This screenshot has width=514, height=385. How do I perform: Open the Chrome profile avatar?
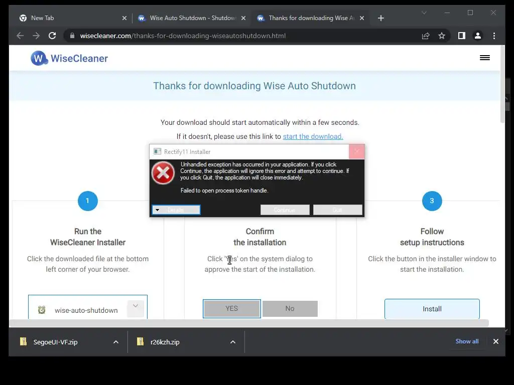pos(478,36)
